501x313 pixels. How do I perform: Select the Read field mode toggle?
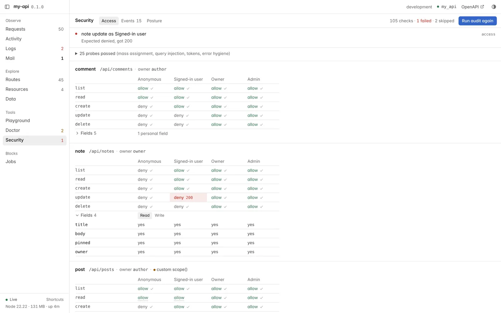click(145, 215)
